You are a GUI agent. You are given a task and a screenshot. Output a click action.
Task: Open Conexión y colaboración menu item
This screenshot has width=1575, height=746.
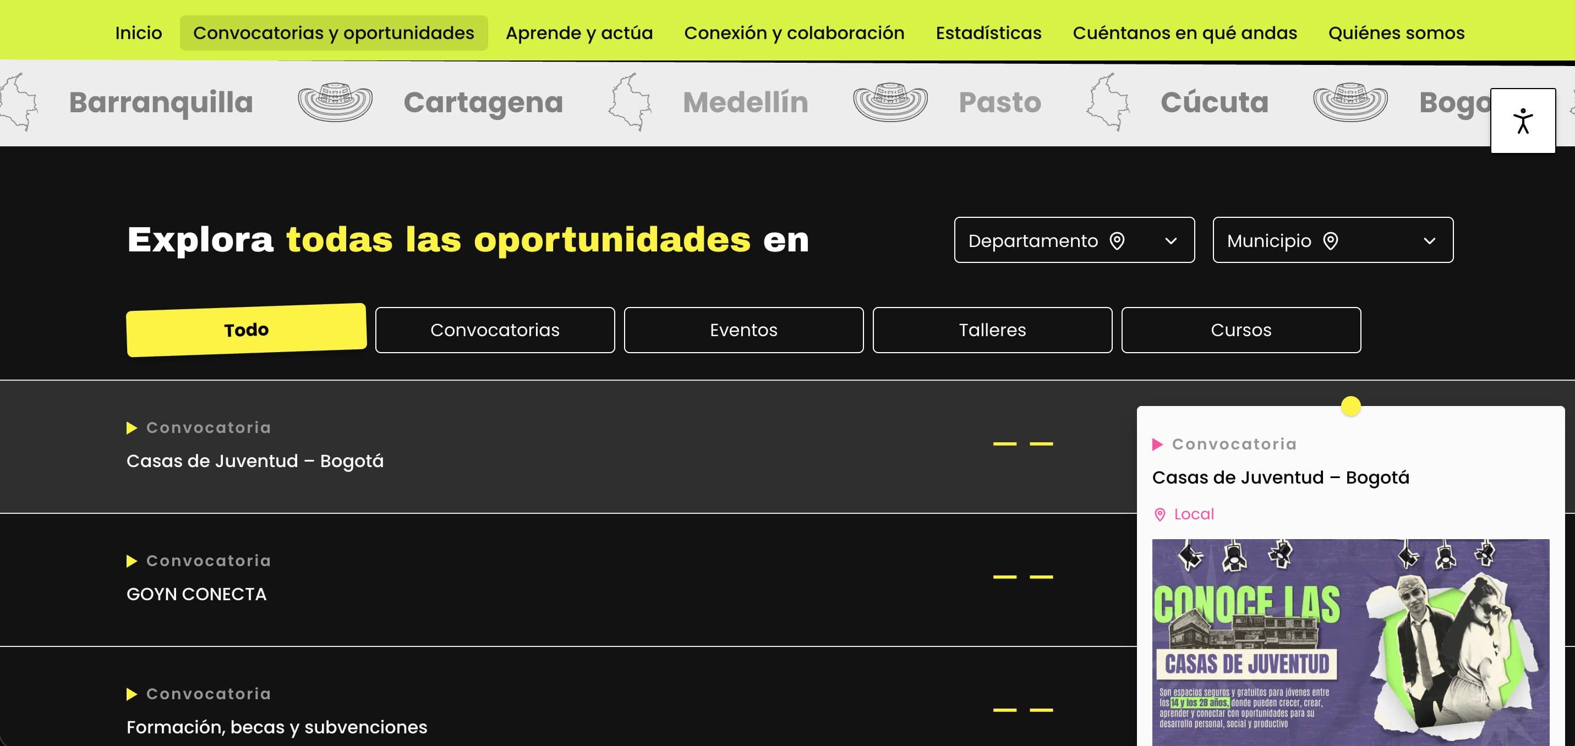(x=794, y=32)
